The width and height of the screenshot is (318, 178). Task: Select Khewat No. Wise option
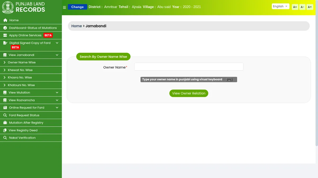(20, 70)
